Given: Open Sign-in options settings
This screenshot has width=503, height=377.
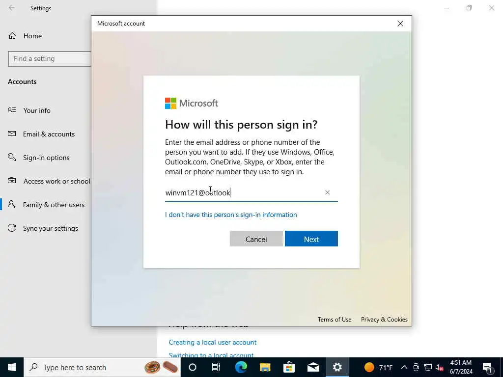Looking at the screenshot, I should pyautogui.click(x=46, y=158).
